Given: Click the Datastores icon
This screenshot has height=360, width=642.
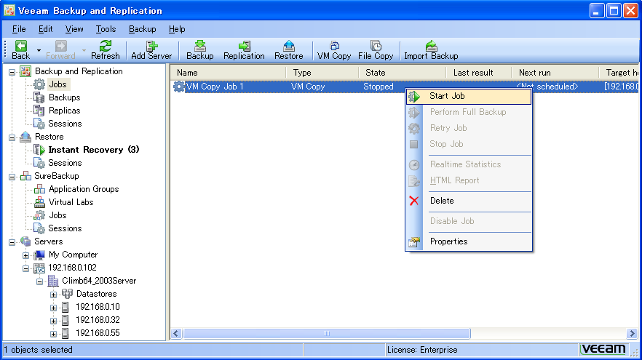Looking at the screenshot, I should (x=67, y=294).
